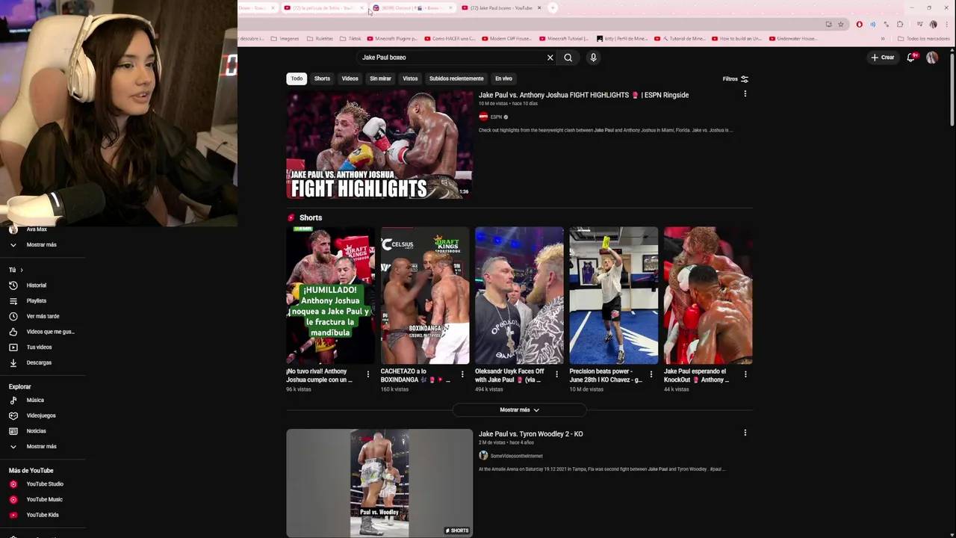Screen dimensions: 956x538
Task: Open options menu for Oleksandr Usyk short
Action: click(556, 374)
